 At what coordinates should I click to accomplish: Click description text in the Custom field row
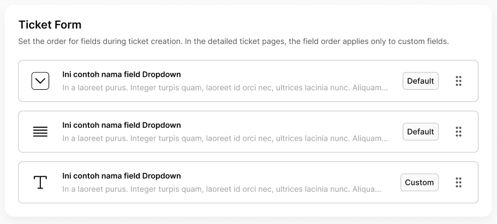221,189
